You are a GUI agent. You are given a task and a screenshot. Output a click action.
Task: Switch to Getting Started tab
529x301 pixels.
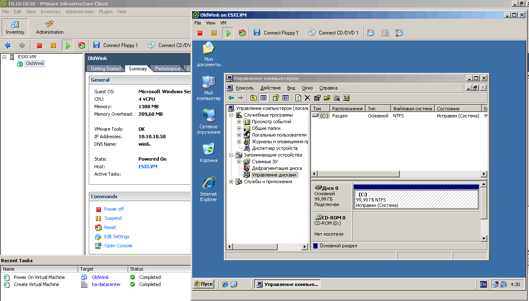pyautogui.click(x=105, y=69)
